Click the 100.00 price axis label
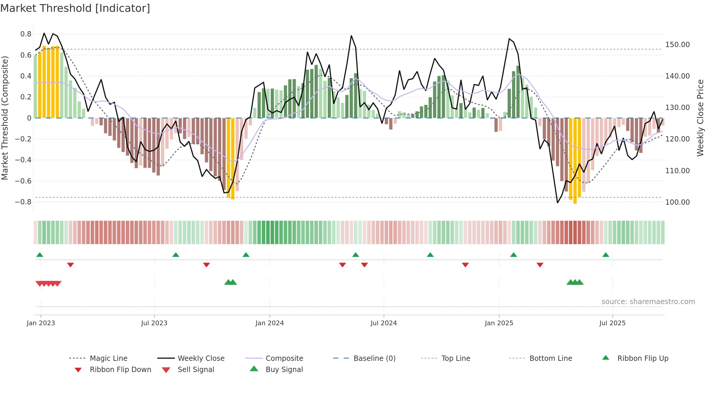The height and width of the screenshot is (397, 705). coord(678,202)
